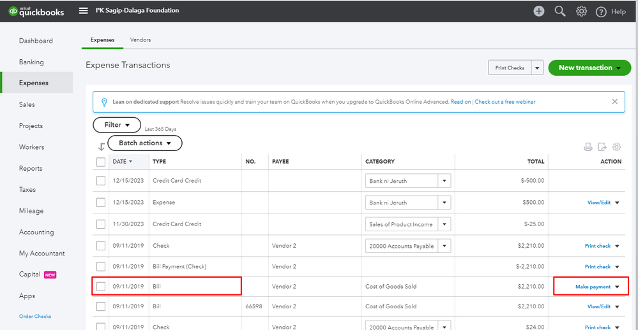Open the hamburger navigation menu
This screenshot has width=638, height=330.
pyautogui.click(x=83, y=11)
